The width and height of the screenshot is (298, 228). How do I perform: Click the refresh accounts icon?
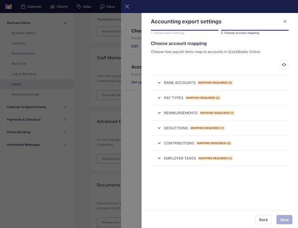tap(284, 65)
